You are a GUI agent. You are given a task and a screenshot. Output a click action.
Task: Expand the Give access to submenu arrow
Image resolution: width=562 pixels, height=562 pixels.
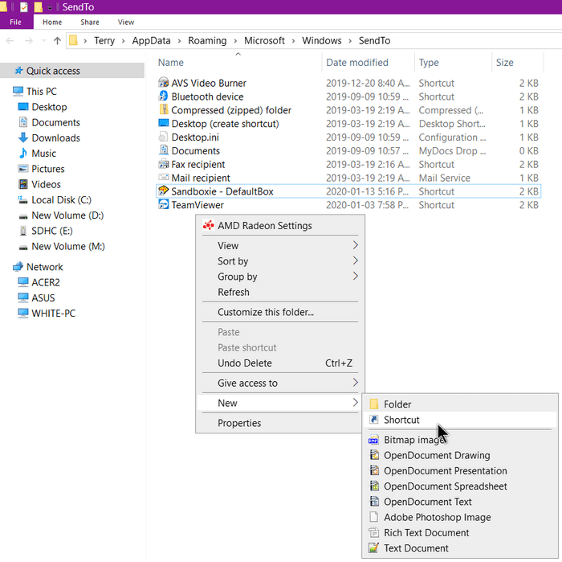tap(355, 383)
